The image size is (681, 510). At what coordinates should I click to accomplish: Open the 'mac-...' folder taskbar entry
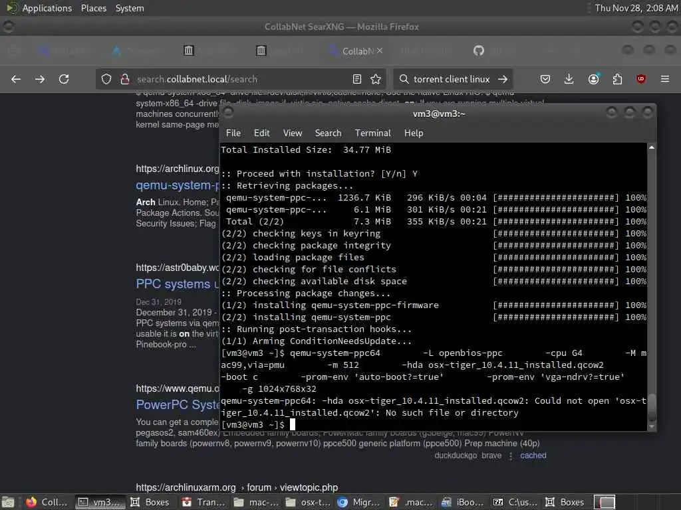pyautogui.click(x=256, y=502)
